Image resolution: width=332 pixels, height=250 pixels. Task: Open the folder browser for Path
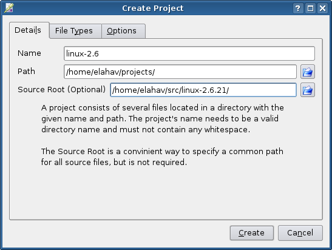(308, 72)
